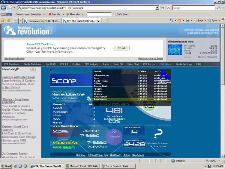Open the FFR Forum menu item

149,64
